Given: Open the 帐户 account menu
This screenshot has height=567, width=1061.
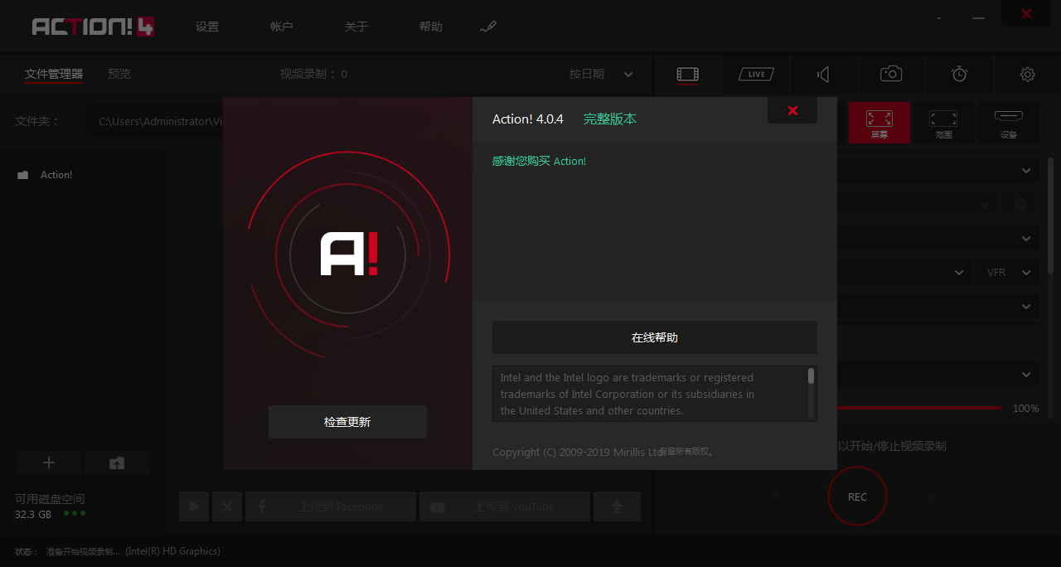Looking at the screenshot, I should click(x=282, y=27).
